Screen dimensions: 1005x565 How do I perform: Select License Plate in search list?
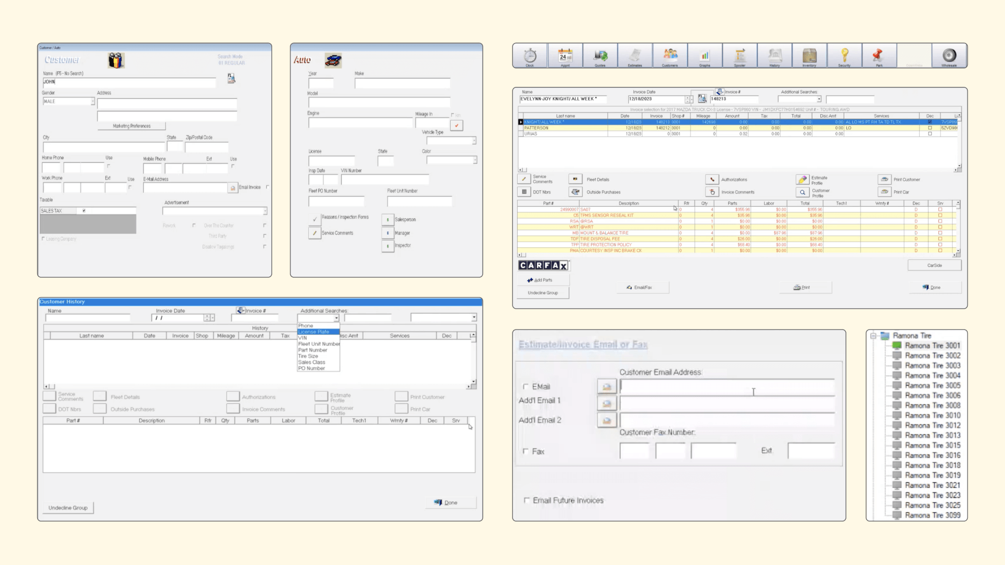314,332
